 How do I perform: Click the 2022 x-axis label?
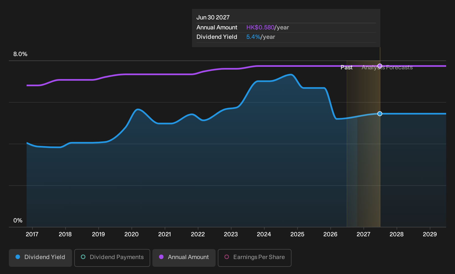click(x=198, y=234)
